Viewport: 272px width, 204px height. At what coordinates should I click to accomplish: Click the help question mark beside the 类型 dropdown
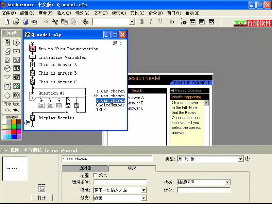[248, 158]
